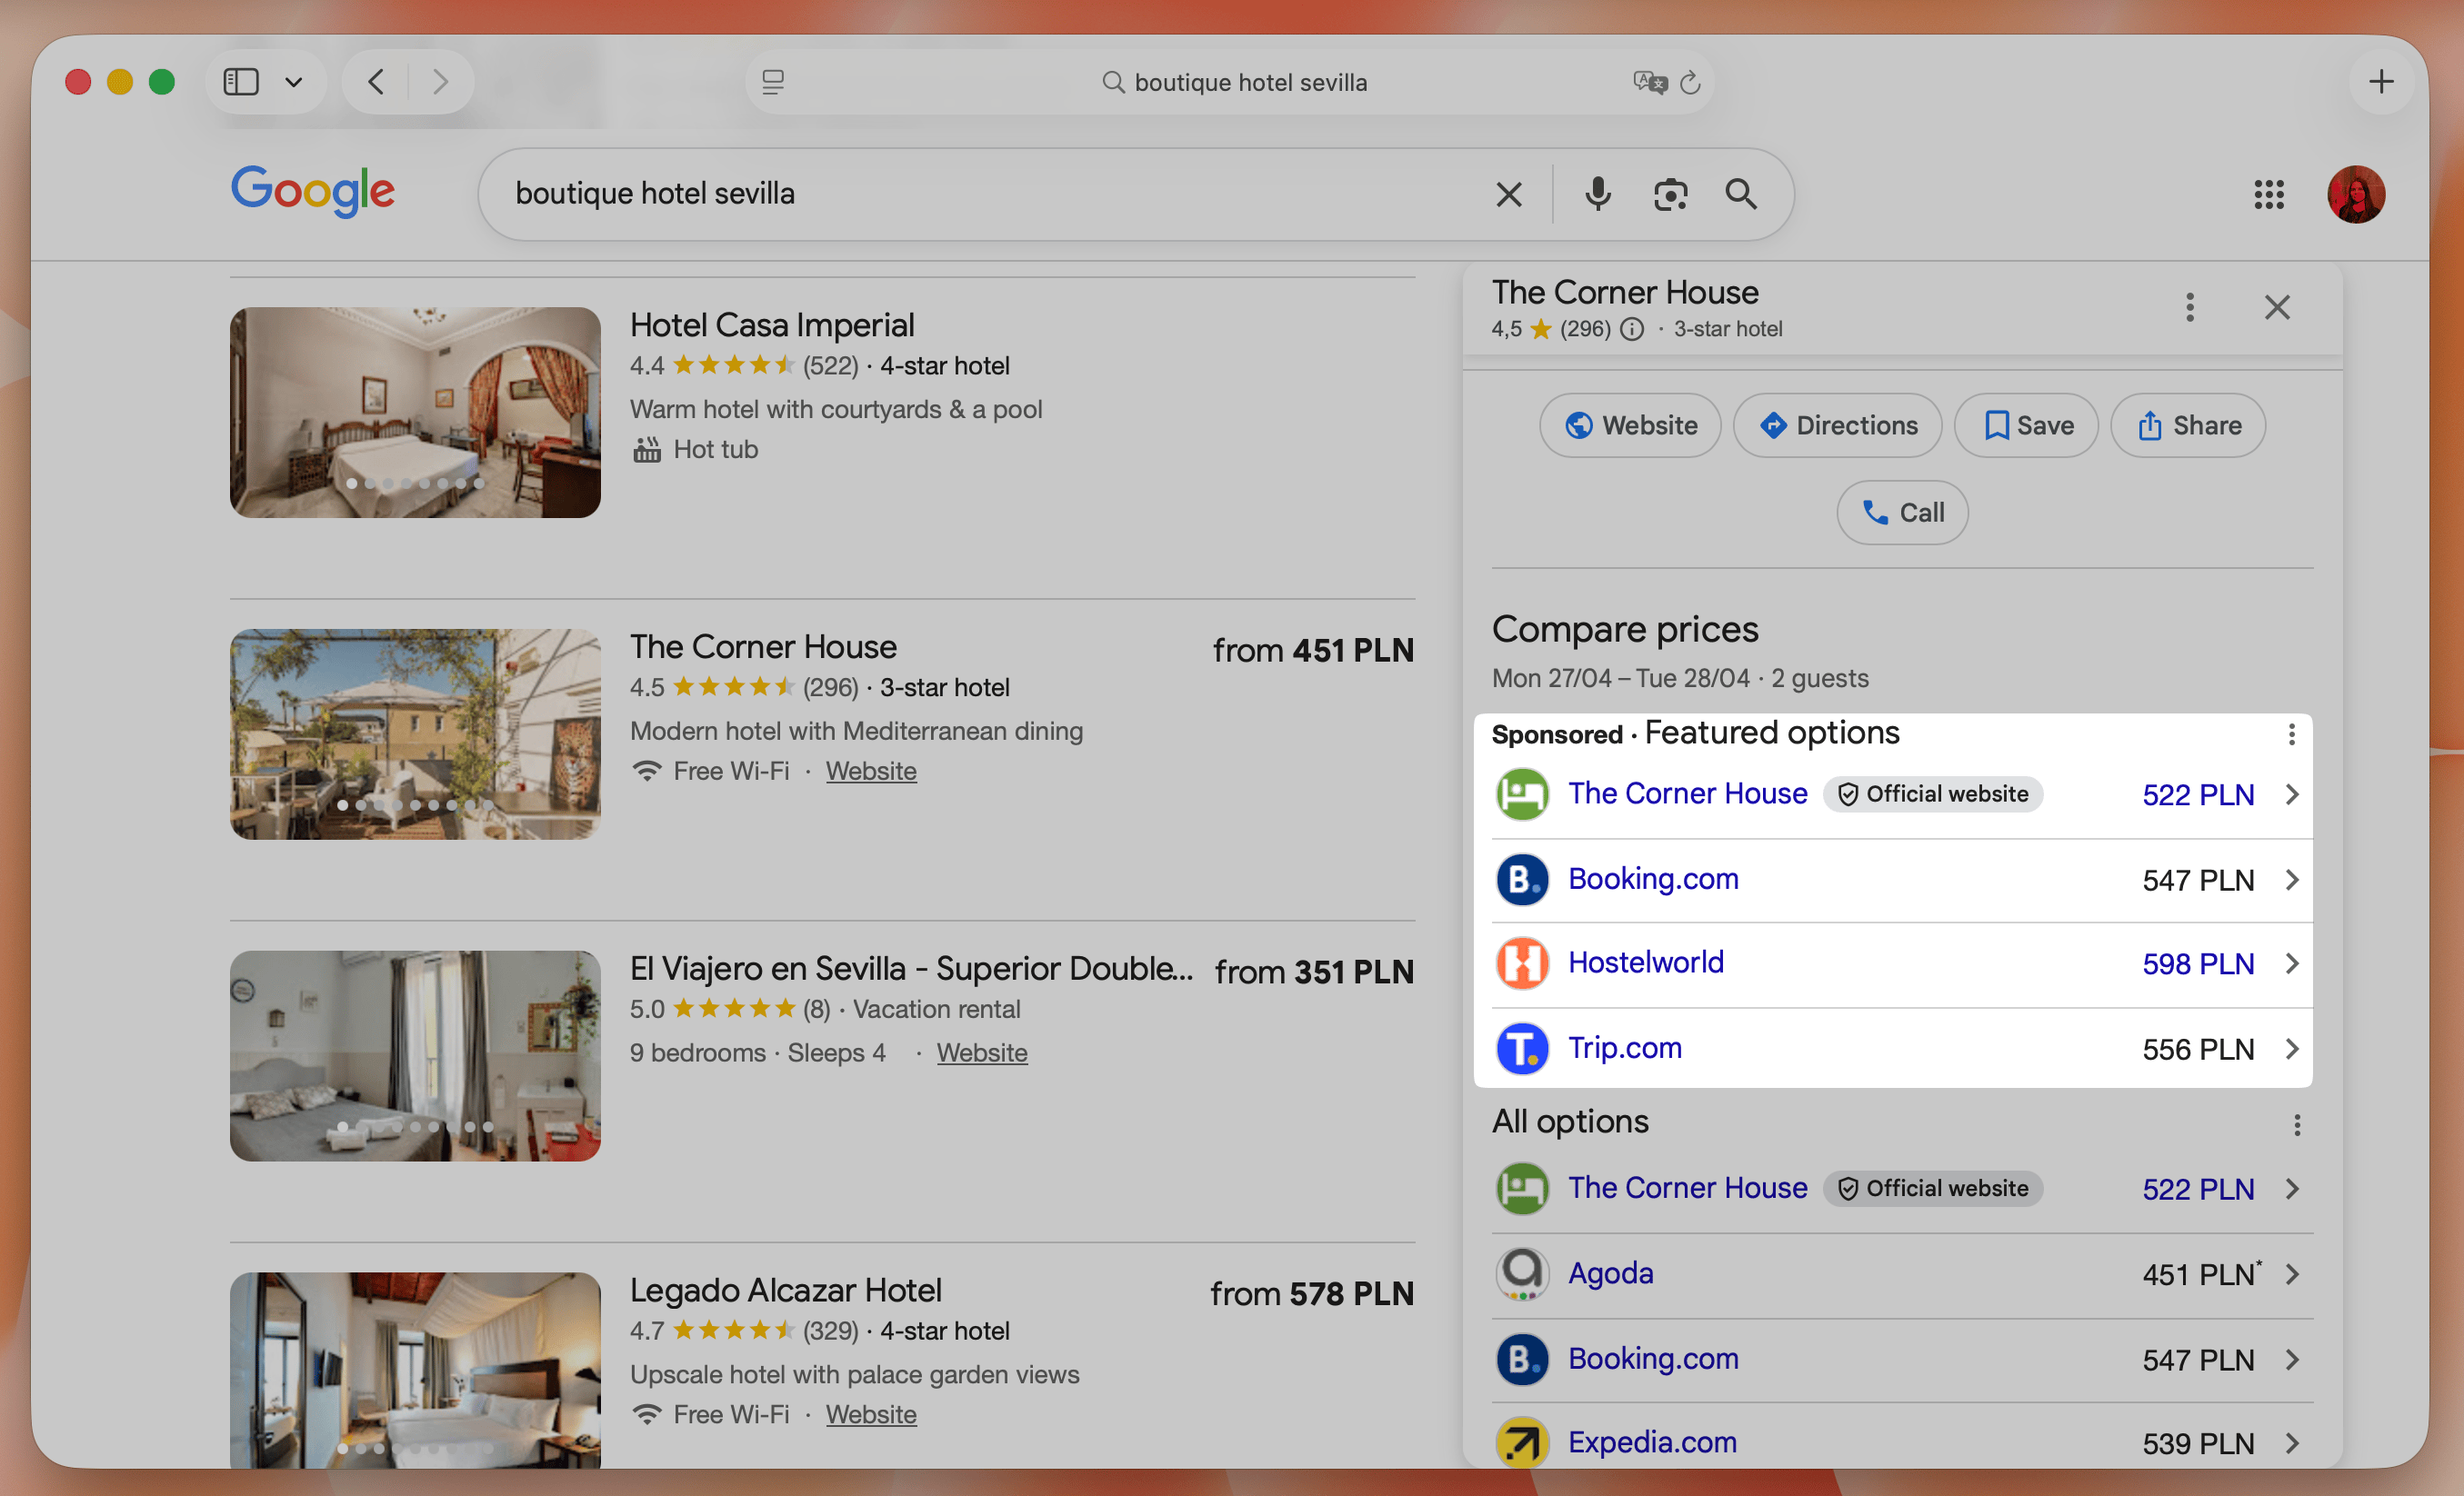Get Directions to The Corner House

[1838, 424]
